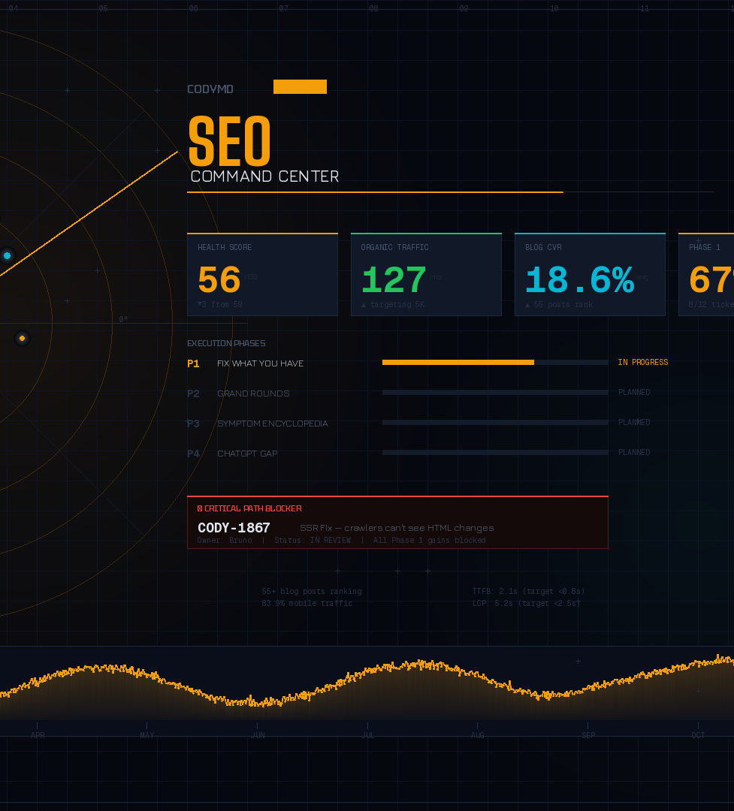Open the CODY-1867 ticket link
Image resolution: width=734 pixels, height=811 pixels.
(x=234, y=528)
